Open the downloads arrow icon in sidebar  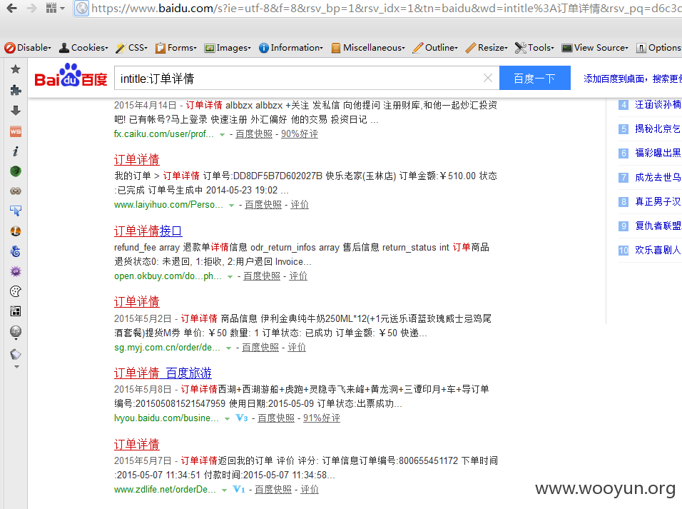click(16, 111)
